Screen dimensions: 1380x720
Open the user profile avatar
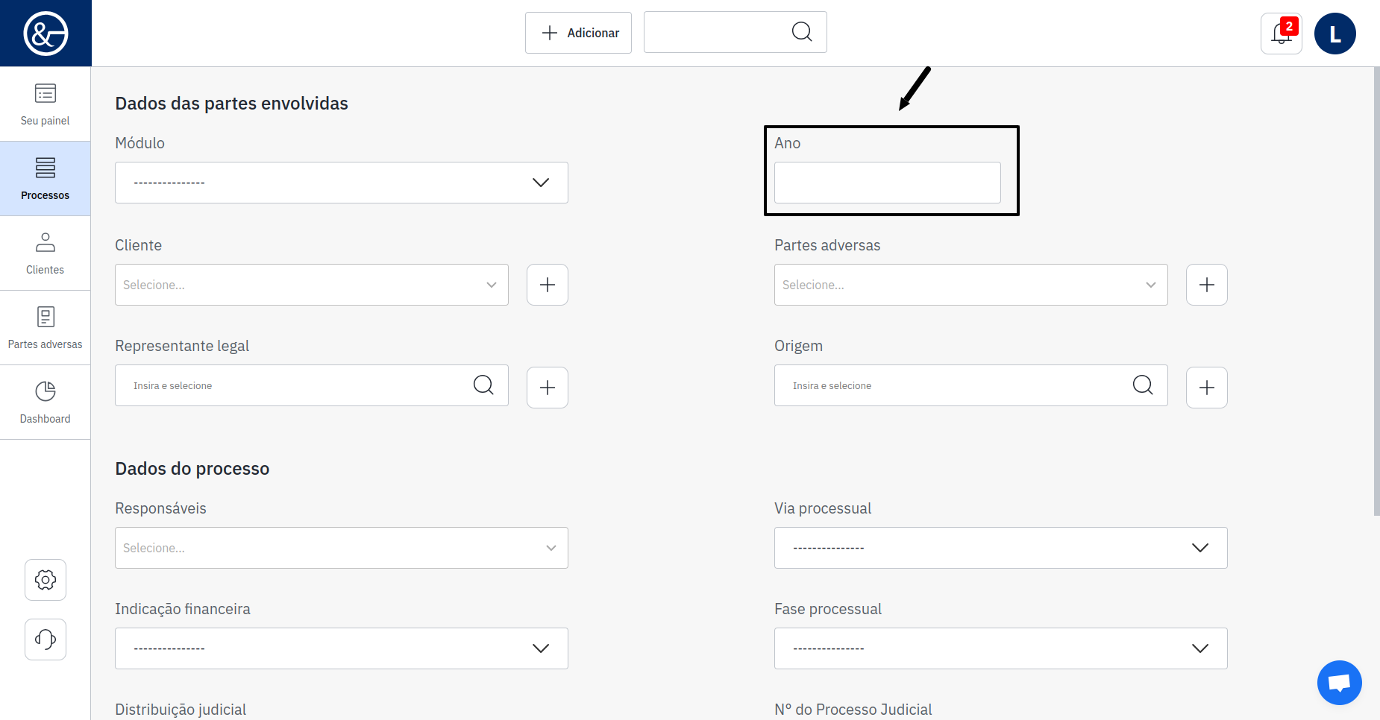(x=1334, y=34)
